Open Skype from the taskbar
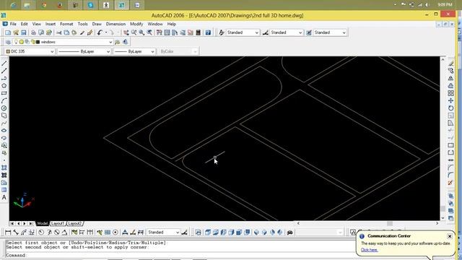462x260 pixels. [x=90, y=5]
